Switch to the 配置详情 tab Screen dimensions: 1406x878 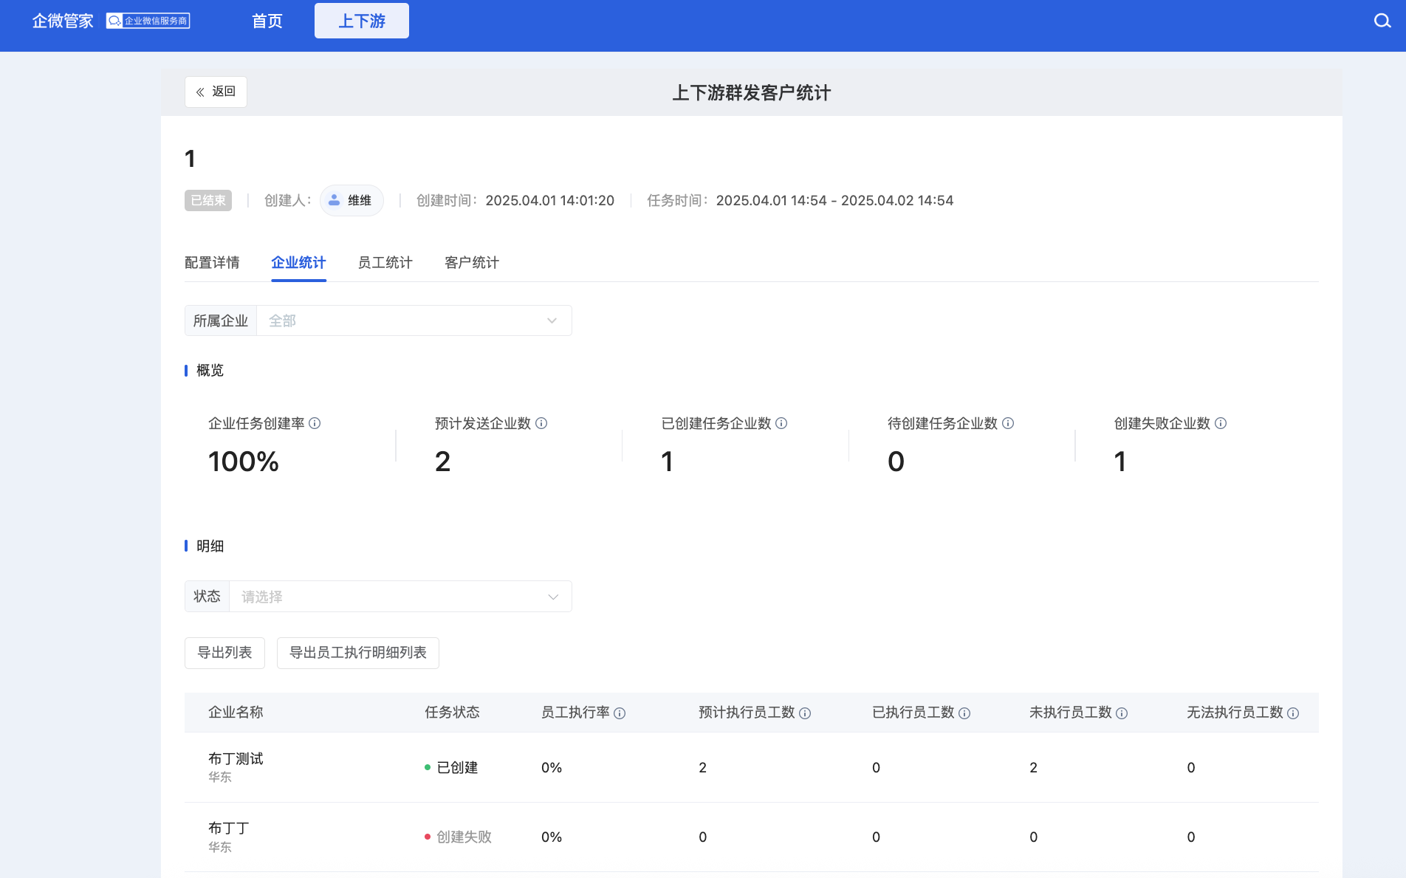coord(212,263)
